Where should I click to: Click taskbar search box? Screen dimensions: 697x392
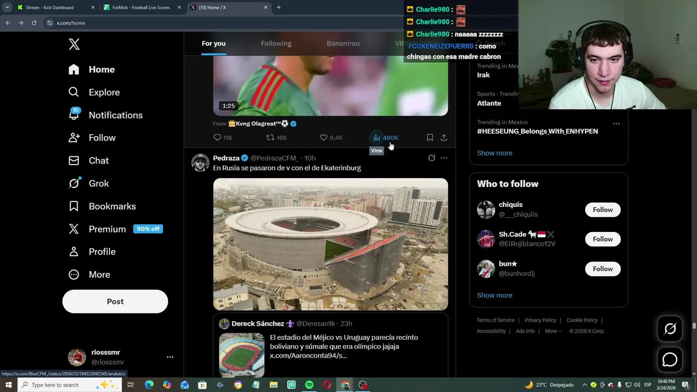point(70,385)
